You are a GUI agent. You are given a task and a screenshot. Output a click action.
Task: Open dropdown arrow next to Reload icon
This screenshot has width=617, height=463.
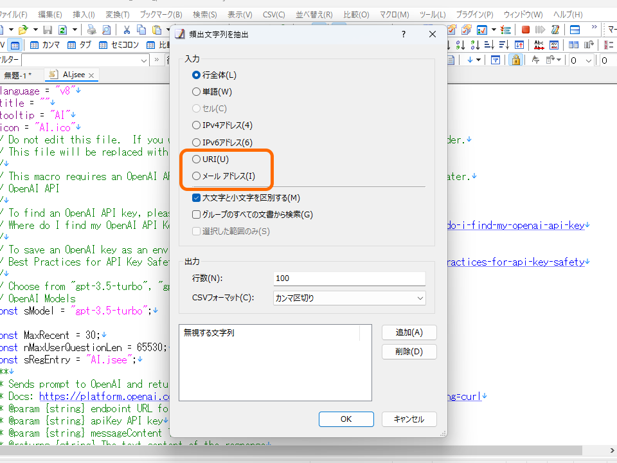pyautogui.click(x=75, y=30)
